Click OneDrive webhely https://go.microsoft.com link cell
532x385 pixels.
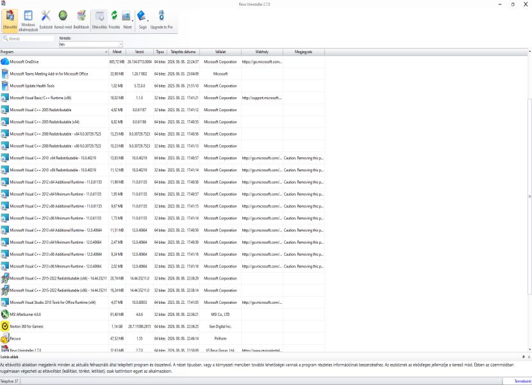262,61
